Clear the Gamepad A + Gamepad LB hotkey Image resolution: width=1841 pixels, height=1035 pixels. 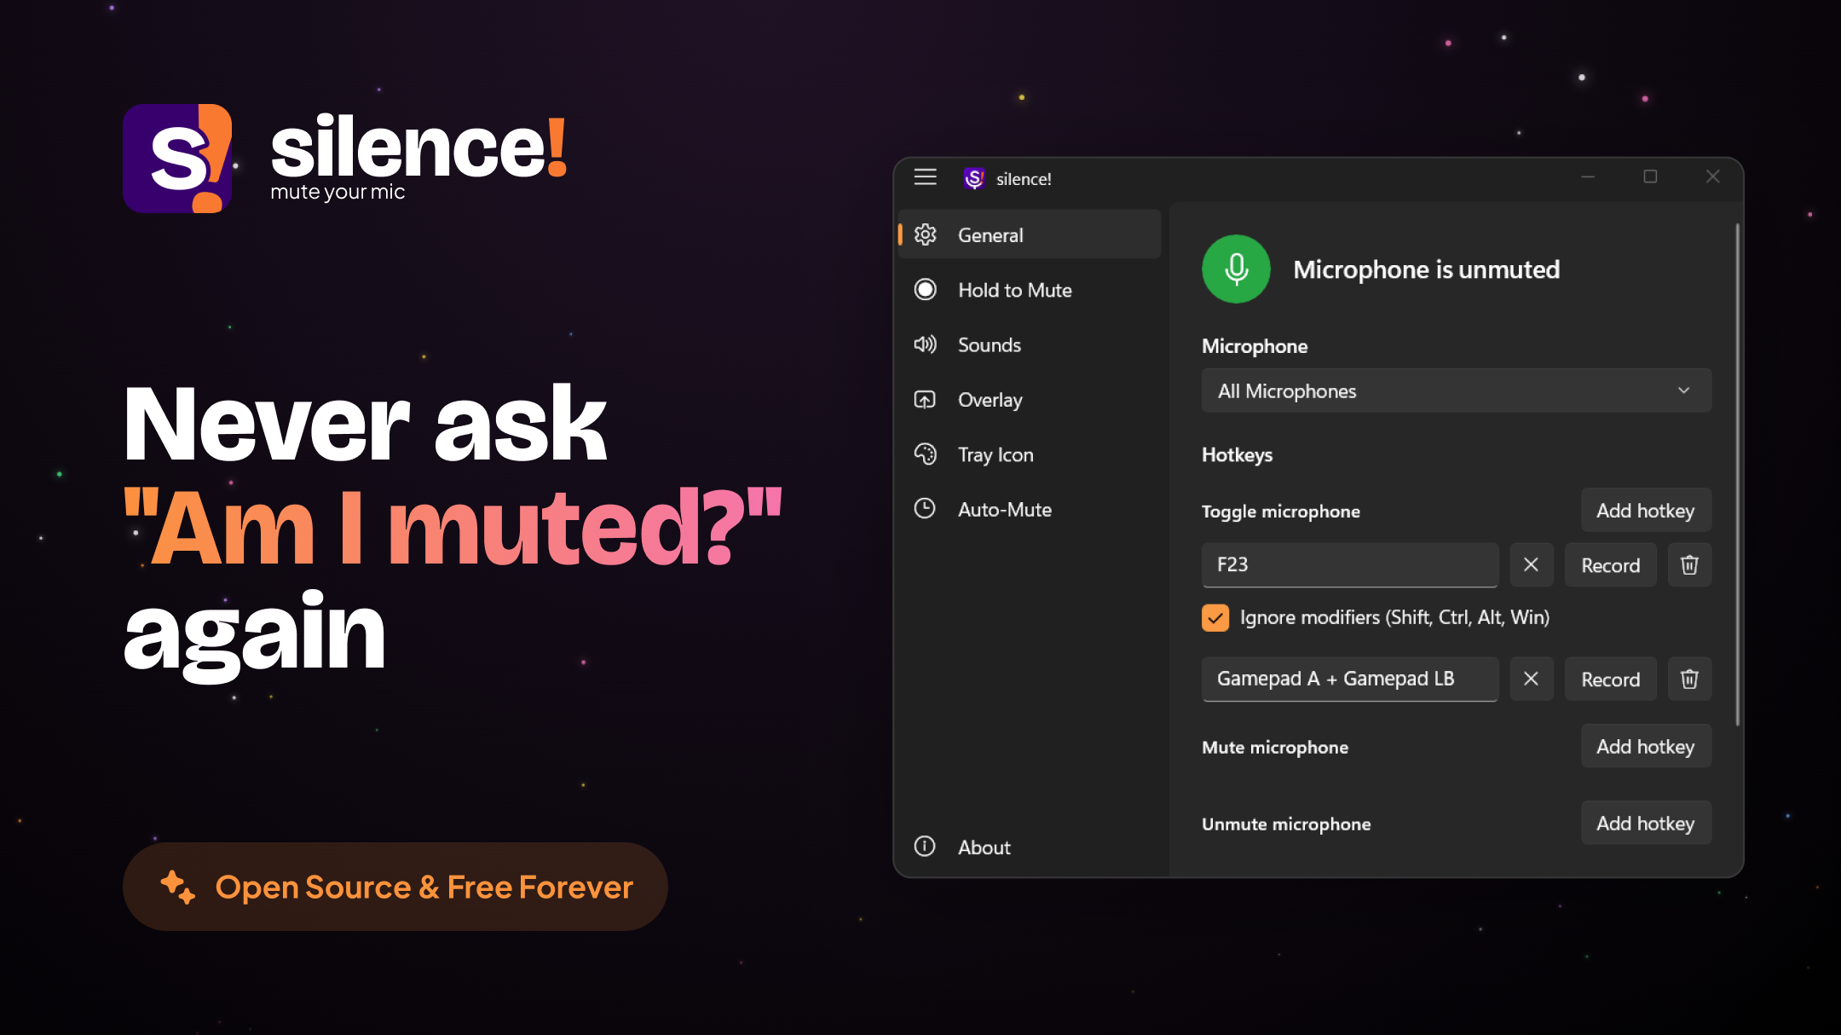tap(1532, 679)
